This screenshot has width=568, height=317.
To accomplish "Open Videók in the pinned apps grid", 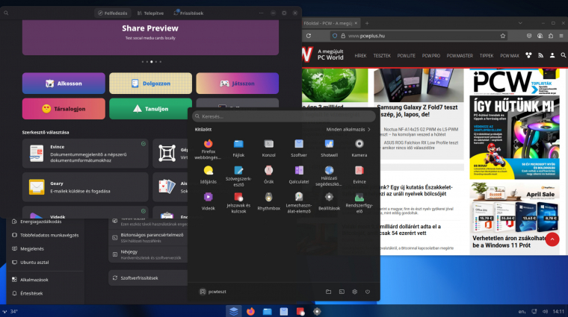I will 208,201.
